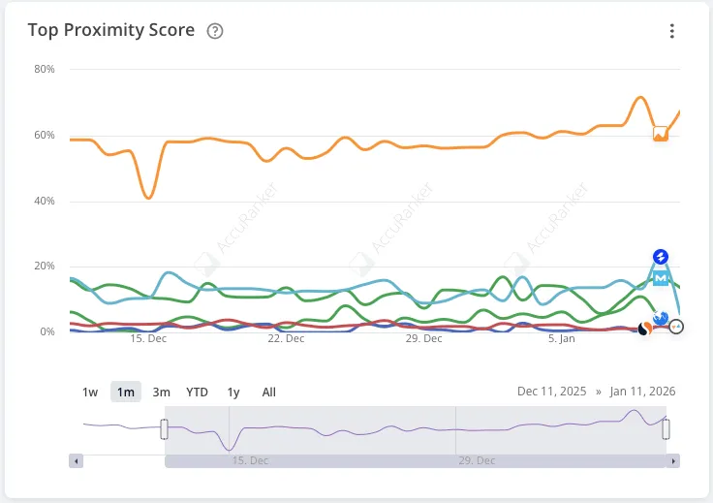The image size is (713, 503).
Task: Click the Jan 11, 2026 end date field
Action: pos(642,392)
